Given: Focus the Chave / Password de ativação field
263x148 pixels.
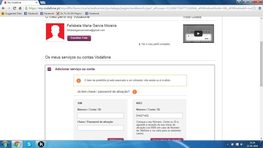Looking at the screenshot, I should (x=101, y=128).
